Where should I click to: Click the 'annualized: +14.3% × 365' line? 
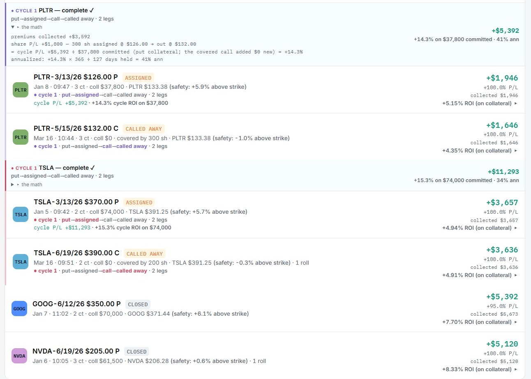pyautogui.click(x=87, y=60)
